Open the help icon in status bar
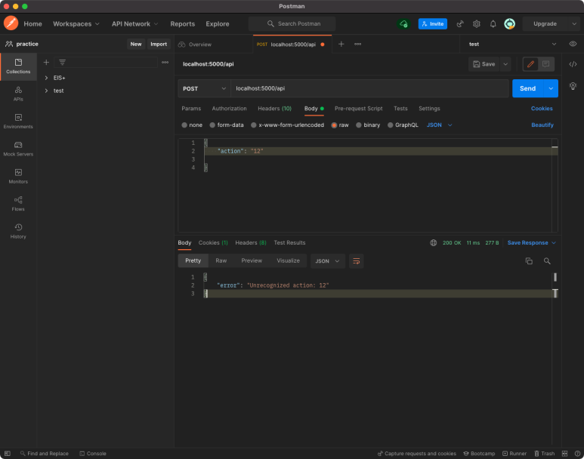The height and width of the screenshot is (459, 584). click(x=577, y=454)
